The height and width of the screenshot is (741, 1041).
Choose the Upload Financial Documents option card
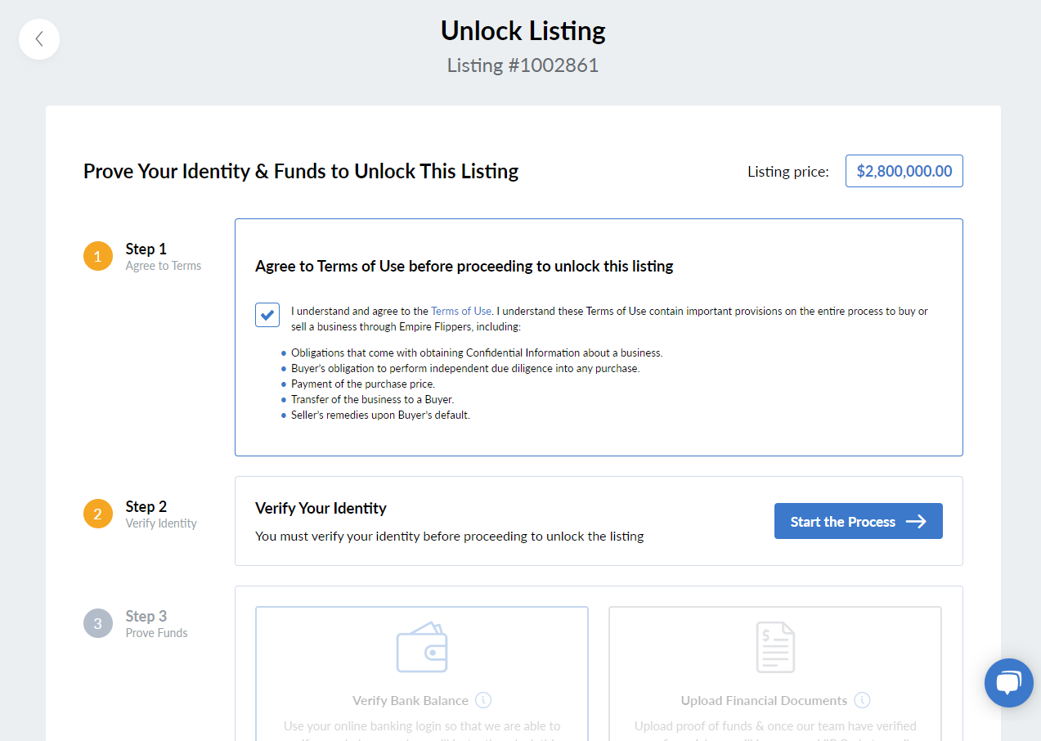(775, 674)
